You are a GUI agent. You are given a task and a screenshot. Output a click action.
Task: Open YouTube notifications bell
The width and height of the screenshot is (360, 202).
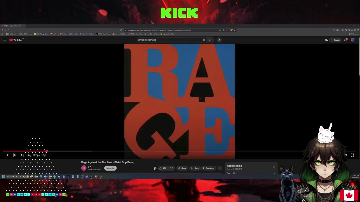pos(346,40)
